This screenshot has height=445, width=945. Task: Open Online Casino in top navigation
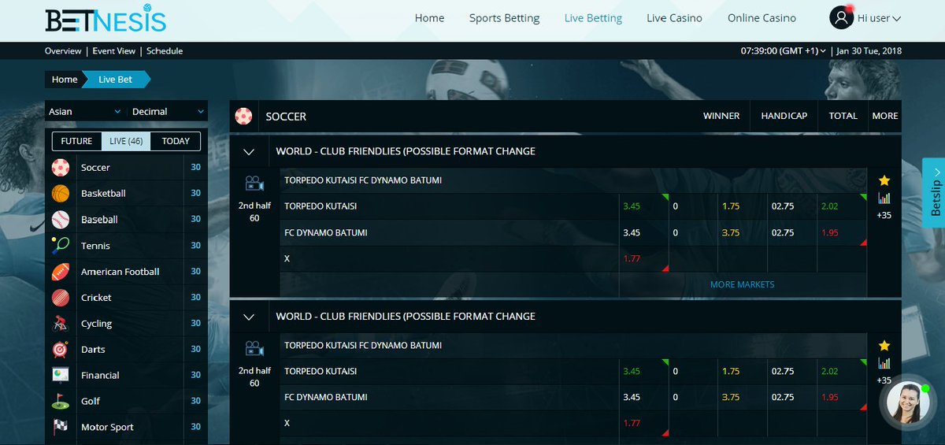(762, 18)
